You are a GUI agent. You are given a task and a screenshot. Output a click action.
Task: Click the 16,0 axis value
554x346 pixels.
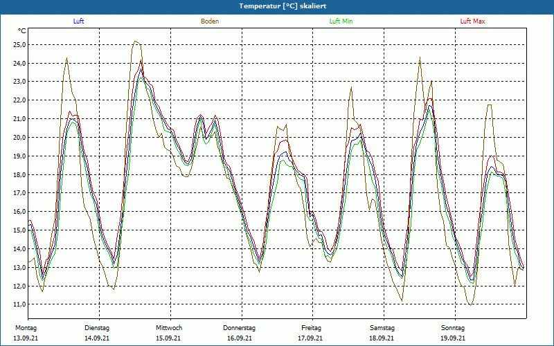tap(19, 212)
